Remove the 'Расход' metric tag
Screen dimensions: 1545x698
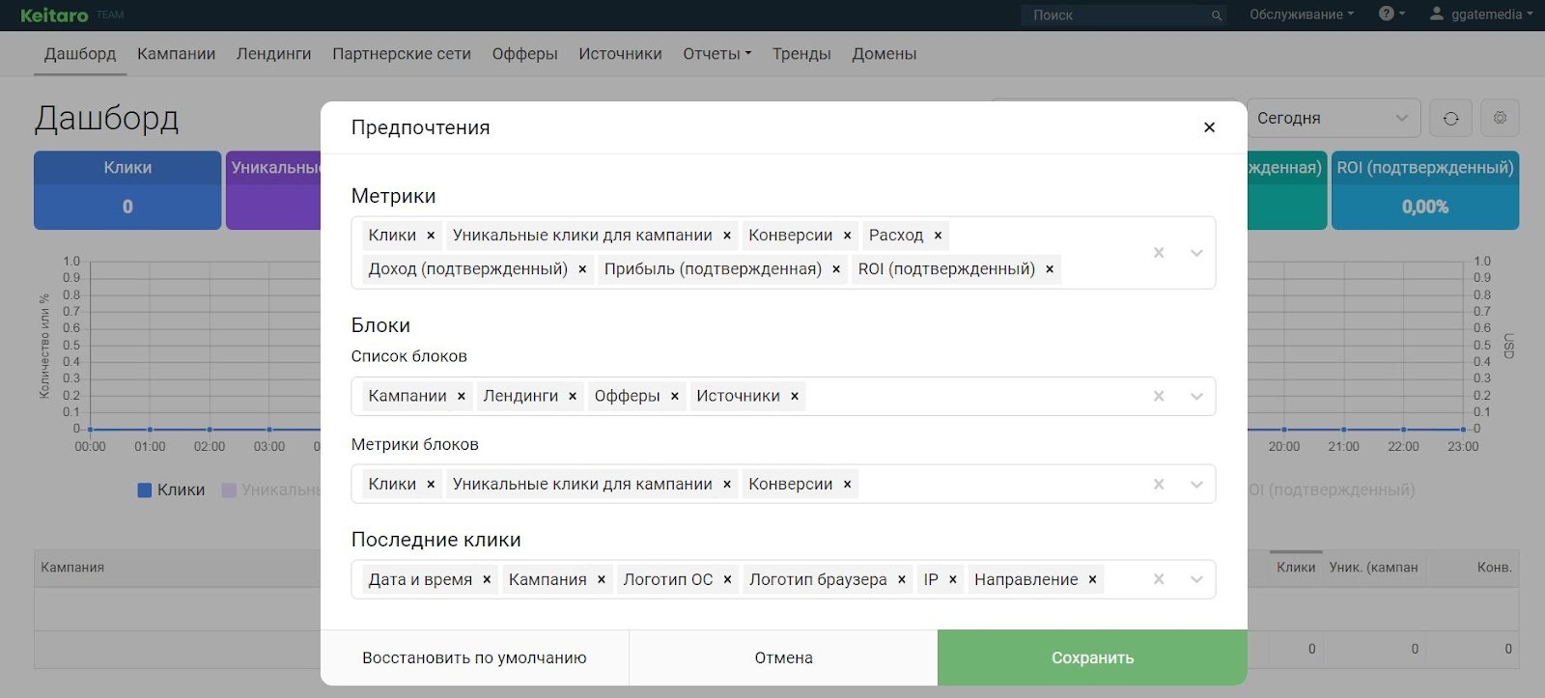938,236
